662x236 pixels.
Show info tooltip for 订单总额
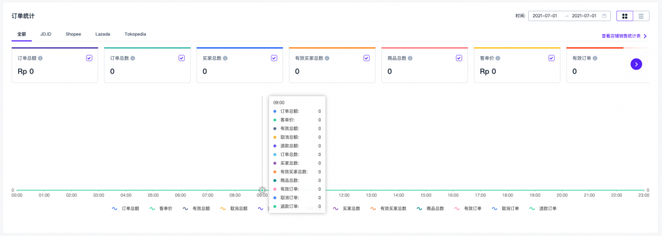point(40,58)
